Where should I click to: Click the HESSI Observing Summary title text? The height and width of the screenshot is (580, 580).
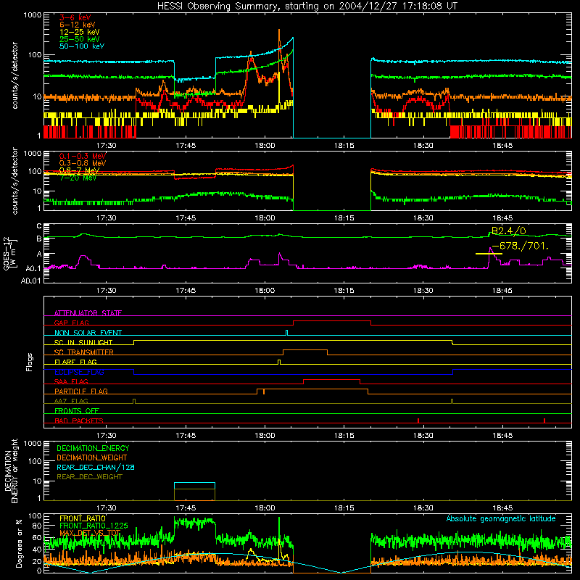point(307,6)
